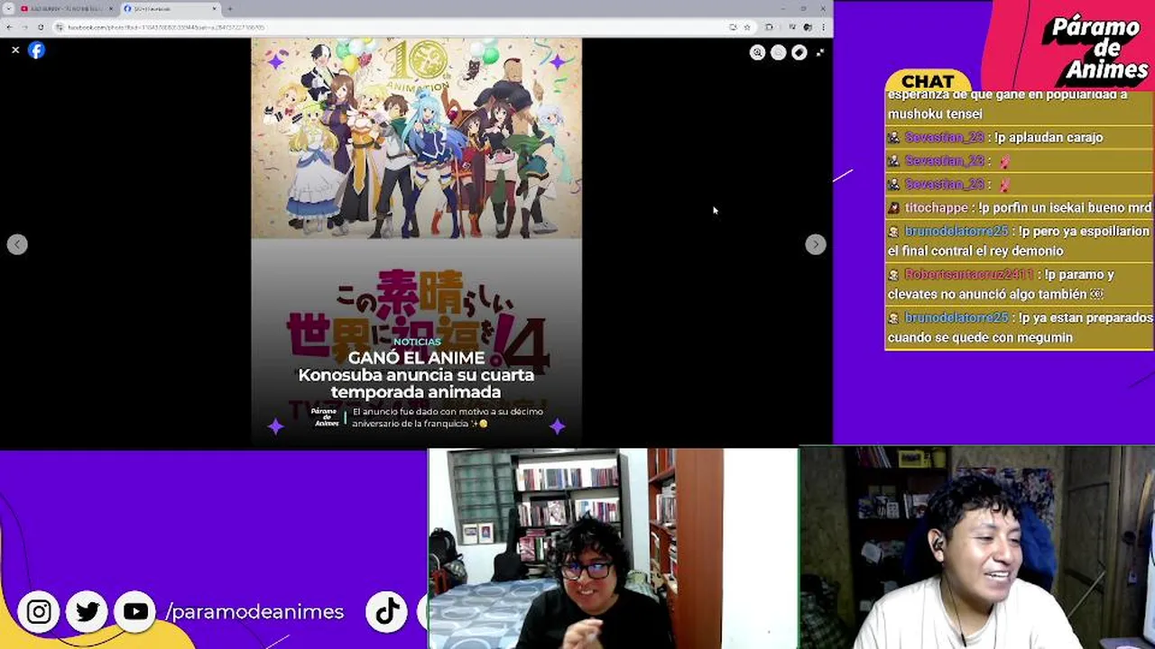
Task: Click the 'GANÓ EL ANIME' headline
Action: tap(416, 358)
